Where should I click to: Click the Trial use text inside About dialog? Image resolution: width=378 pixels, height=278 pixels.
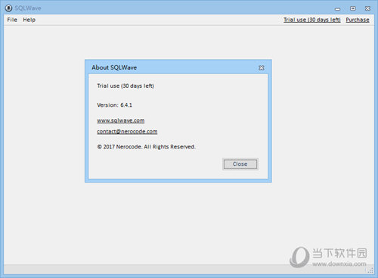pos(125,86)
